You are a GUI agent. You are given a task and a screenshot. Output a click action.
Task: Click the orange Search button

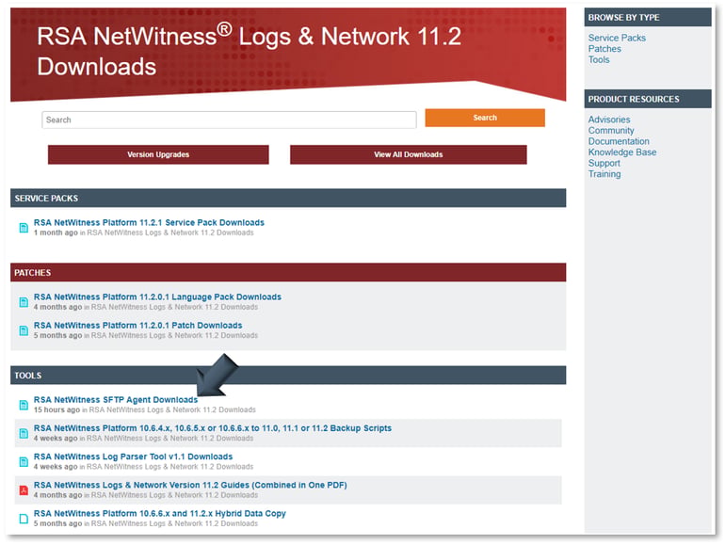(x=485, y=118)
